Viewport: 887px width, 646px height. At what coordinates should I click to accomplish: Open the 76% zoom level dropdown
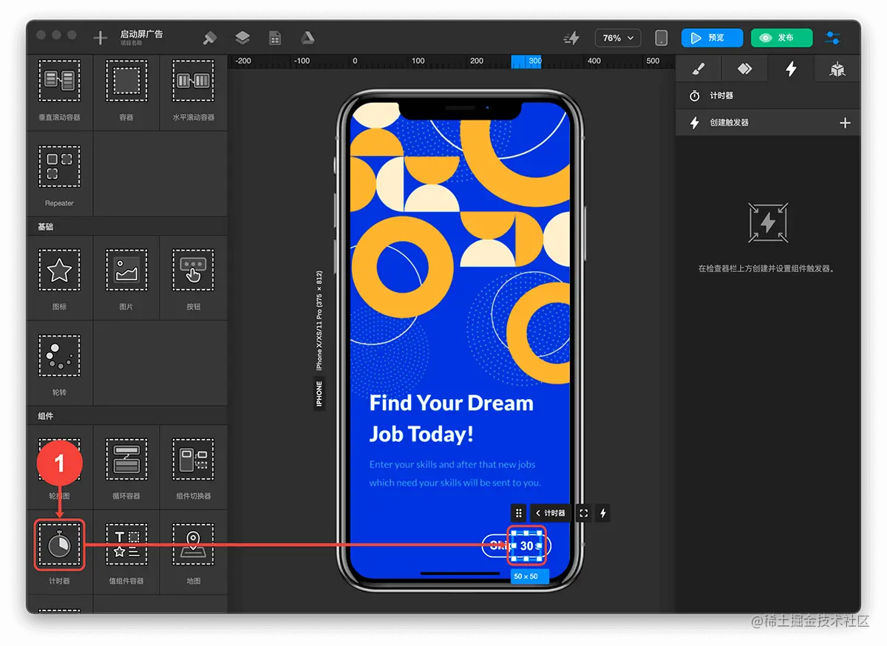(x=618, y=38)
